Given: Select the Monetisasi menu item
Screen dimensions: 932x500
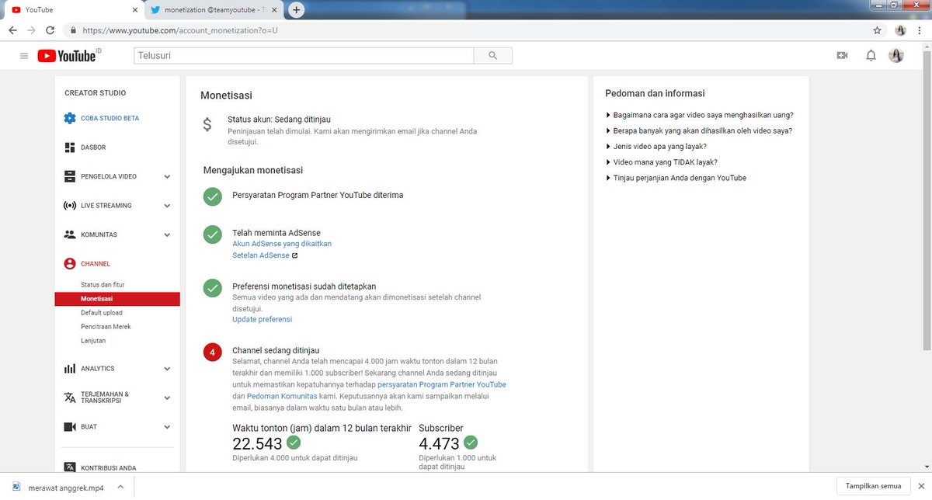Looking at the screenshot, I should (117, 299).
